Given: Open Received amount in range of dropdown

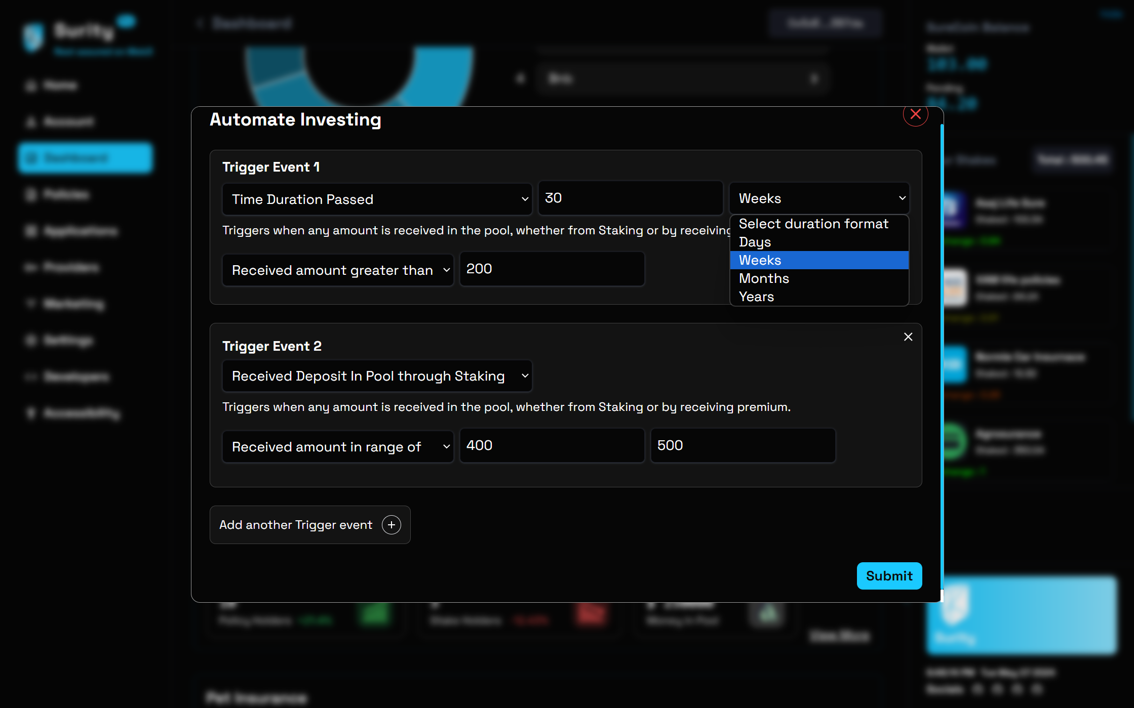Looking at the screenshot, I should tap(337, 446).
